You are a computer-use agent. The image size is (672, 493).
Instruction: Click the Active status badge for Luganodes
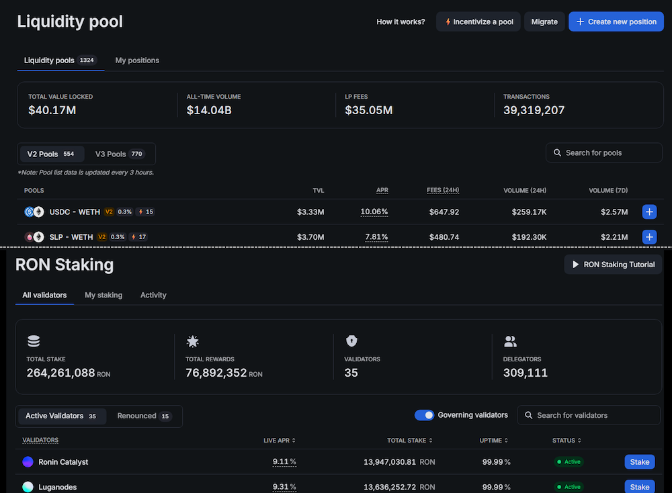tap(569, 487)
